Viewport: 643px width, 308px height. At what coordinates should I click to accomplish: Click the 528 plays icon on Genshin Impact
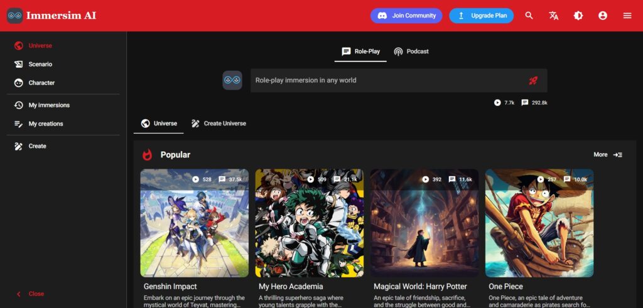coord(196,179)
